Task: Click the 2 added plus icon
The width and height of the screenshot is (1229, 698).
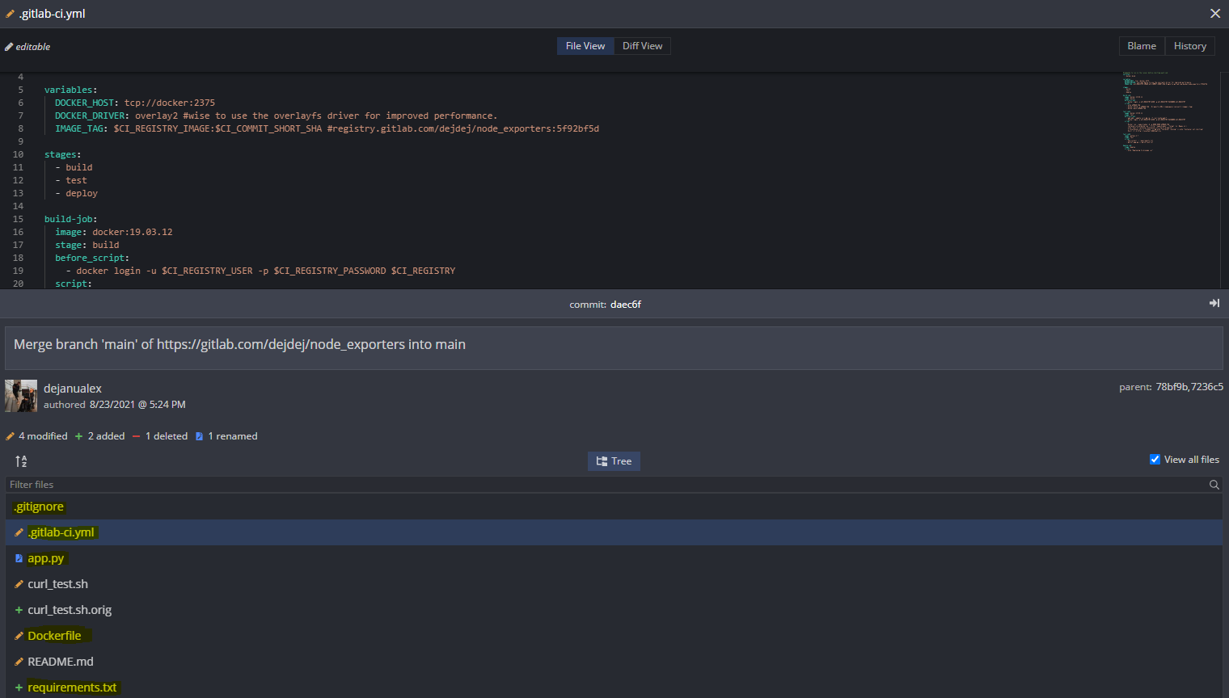Action: pos(79,436)
